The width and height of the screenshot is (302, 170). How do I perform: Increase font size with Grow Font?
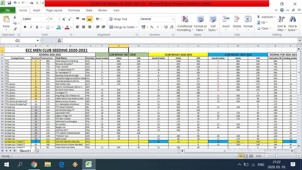(64, 19)
